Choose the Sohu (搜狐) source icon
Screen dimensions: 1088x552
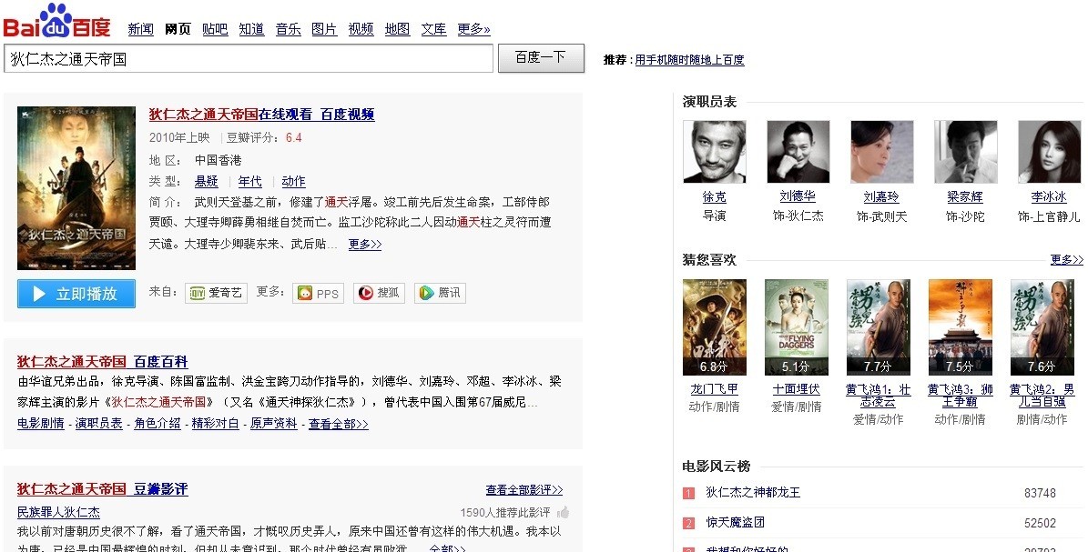(x=379, y=293)
